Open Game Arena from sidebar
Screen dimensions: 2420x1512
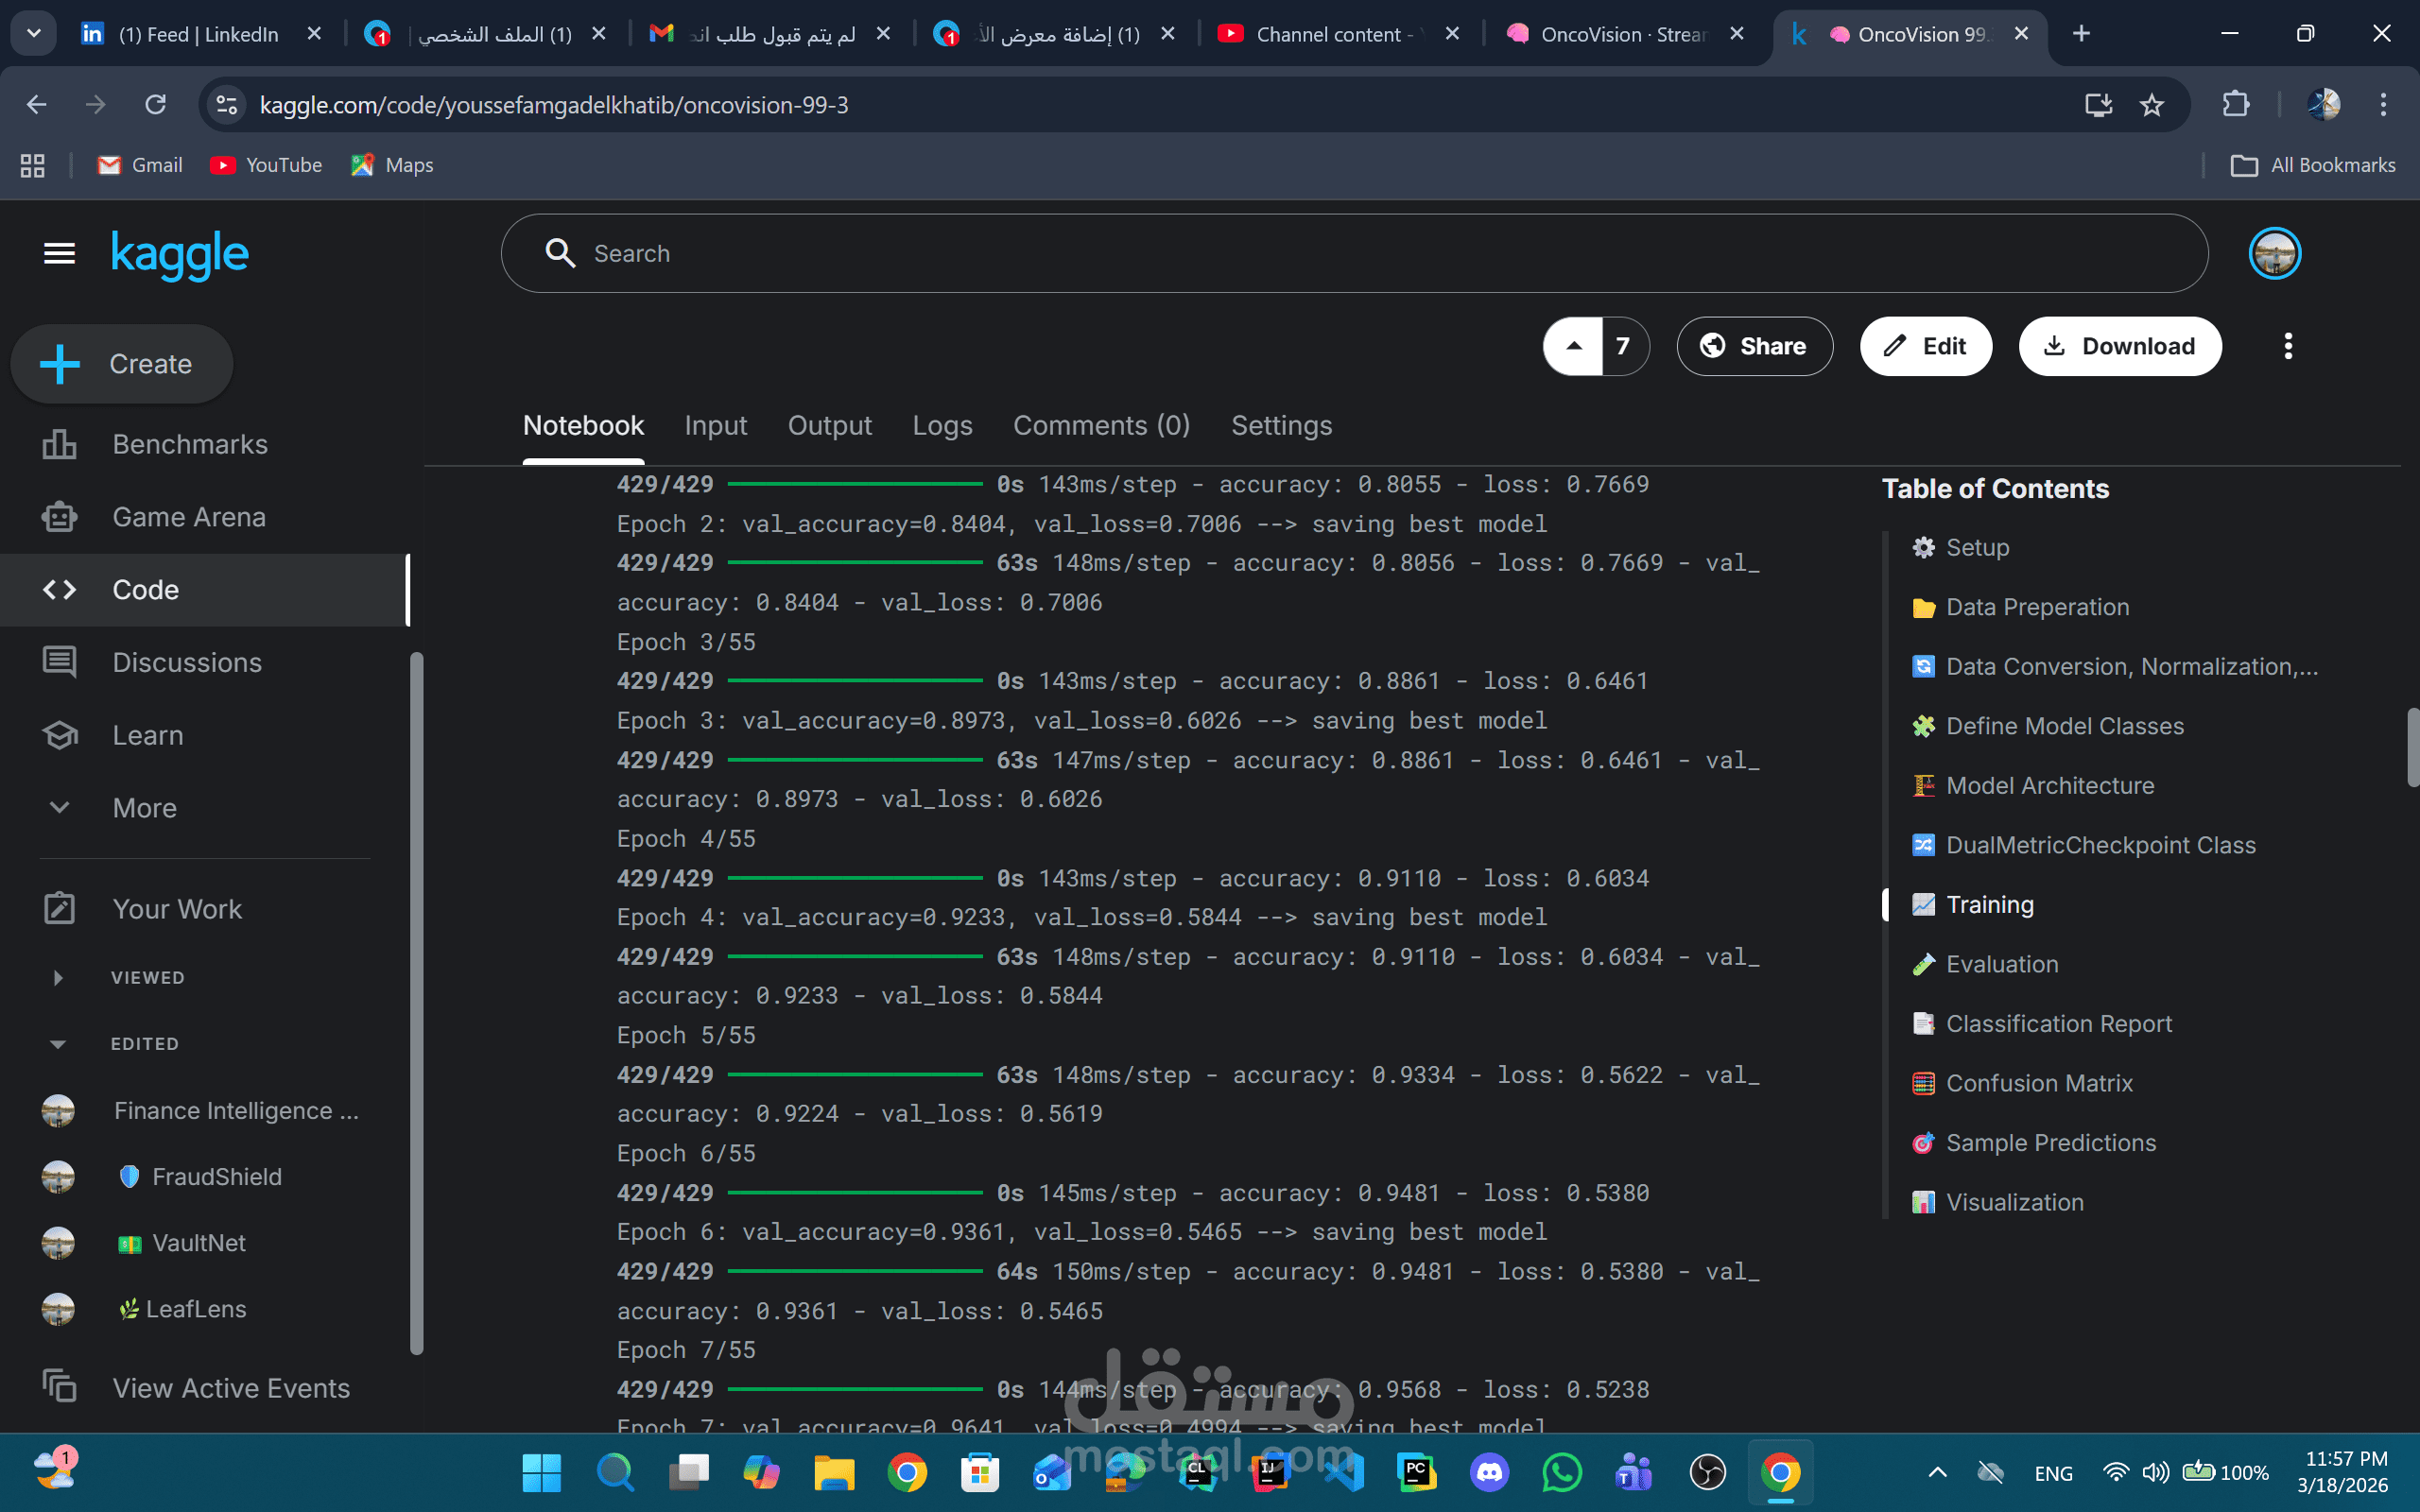click(x=189, y=517)
